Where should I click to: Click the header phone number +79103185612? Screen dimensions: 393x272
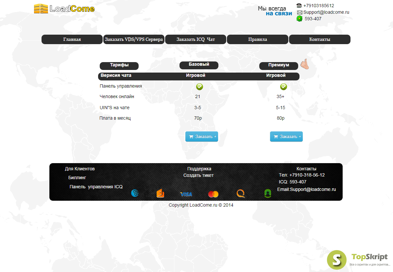click(x=319, y=6)
